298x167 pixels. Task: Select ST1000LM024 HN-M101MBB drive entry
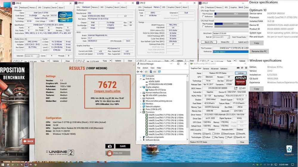coord(160,84)
